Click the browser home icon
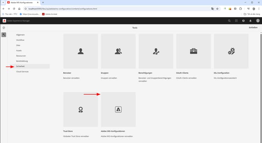The width and height of the screenshot is (262, 143). (19, 9)
